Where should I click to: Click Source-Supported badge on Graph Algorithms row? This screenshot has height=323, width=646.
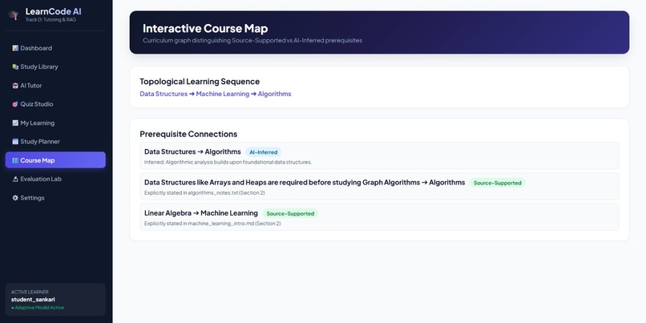click(497, 183)
